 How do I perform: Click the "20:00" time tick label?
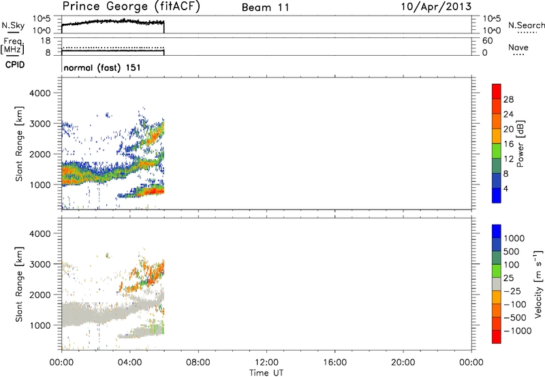click(x=403, y=363)
